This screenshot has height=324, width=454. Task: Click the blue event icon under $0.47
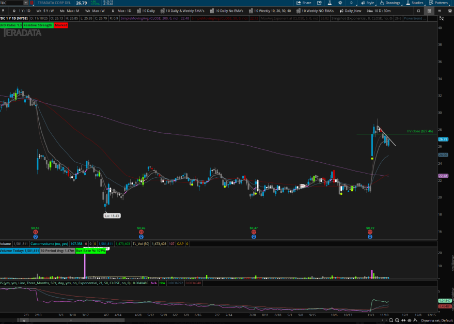[x=254, y=237]
